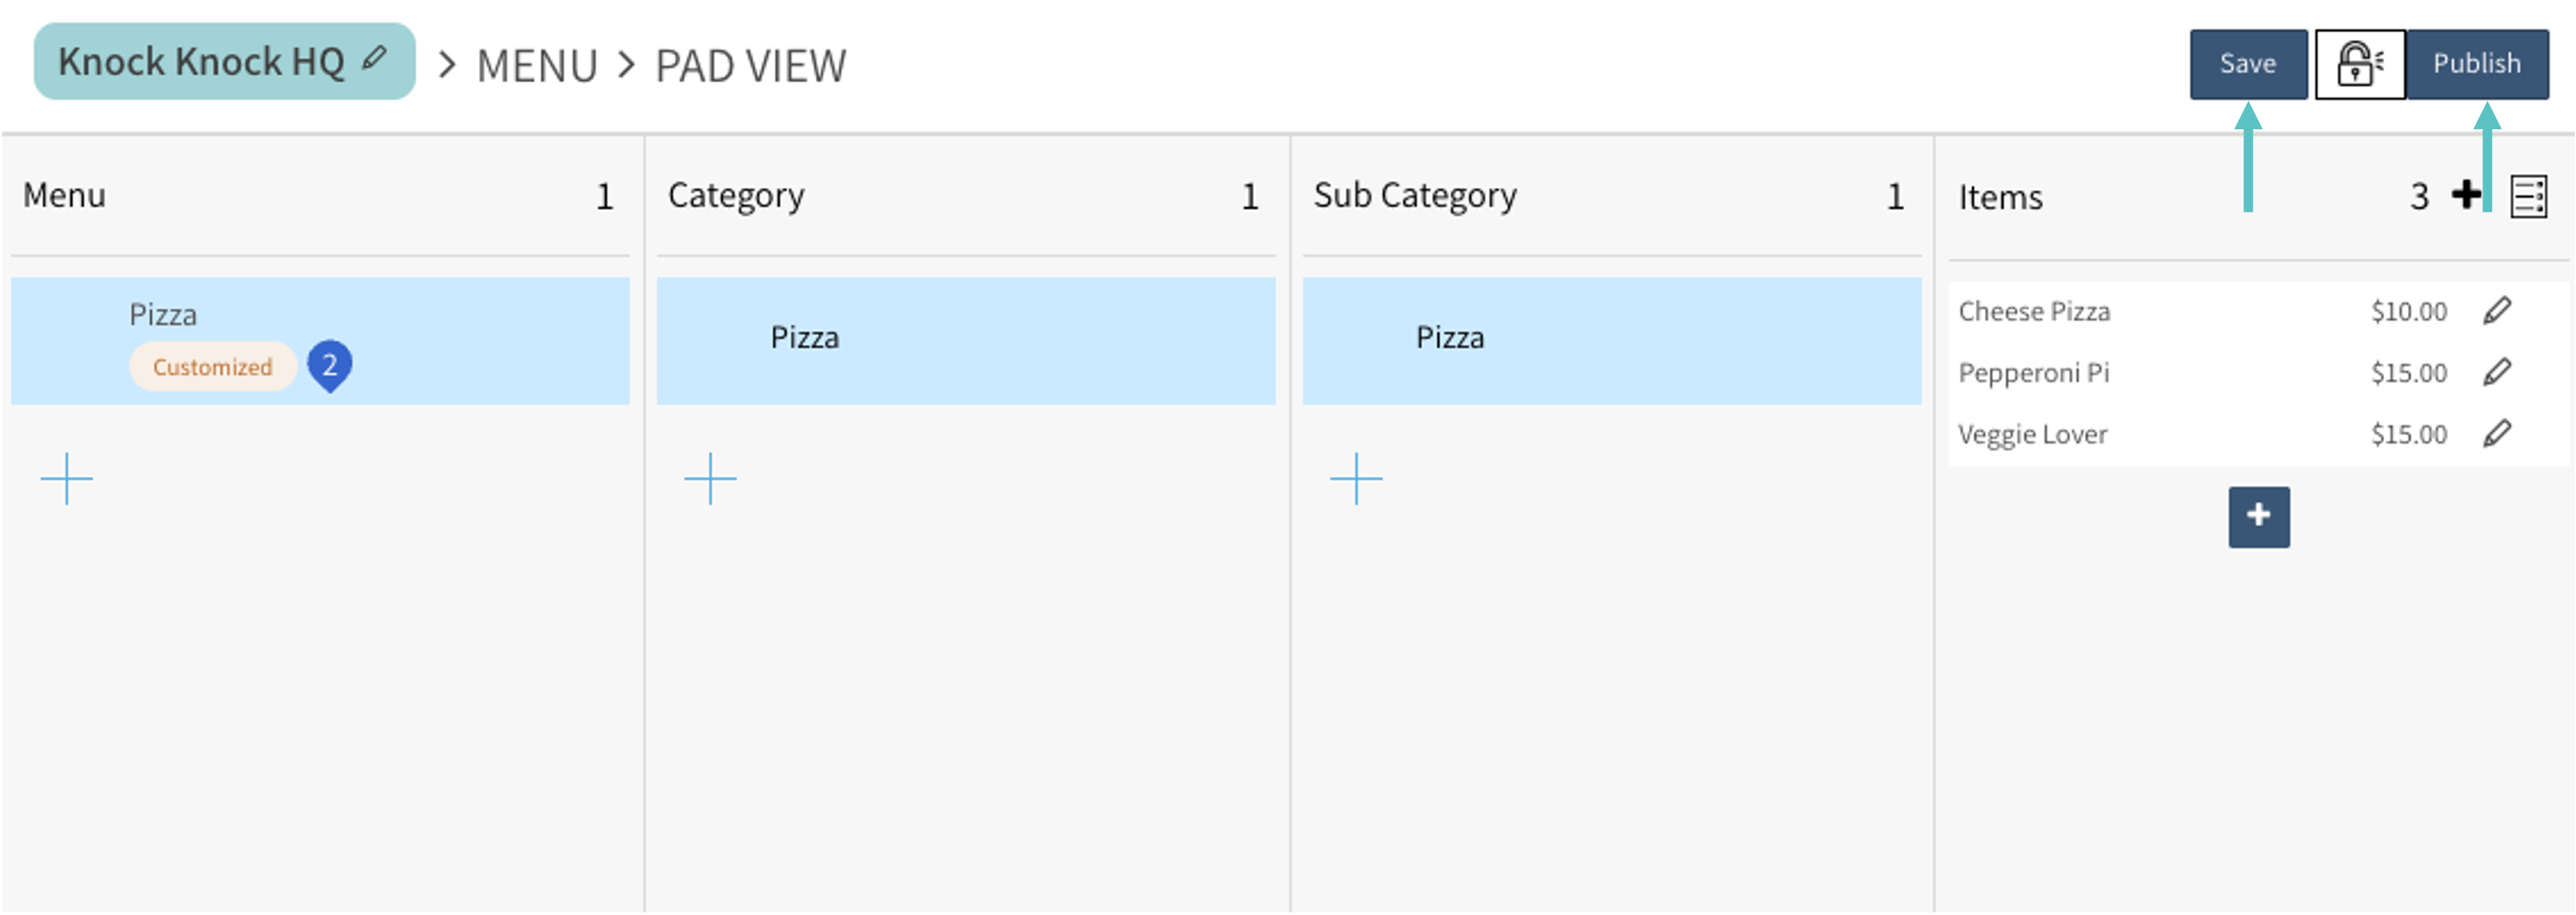Select the Pizza entry in Sub Category column
Screen dimensions: 2576x915
1610,340
